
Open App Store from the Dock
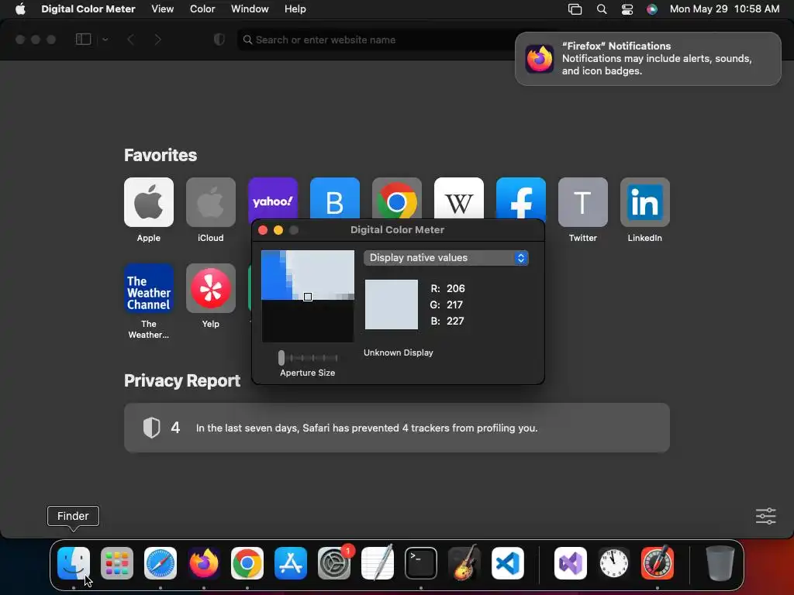click(291, 563)
